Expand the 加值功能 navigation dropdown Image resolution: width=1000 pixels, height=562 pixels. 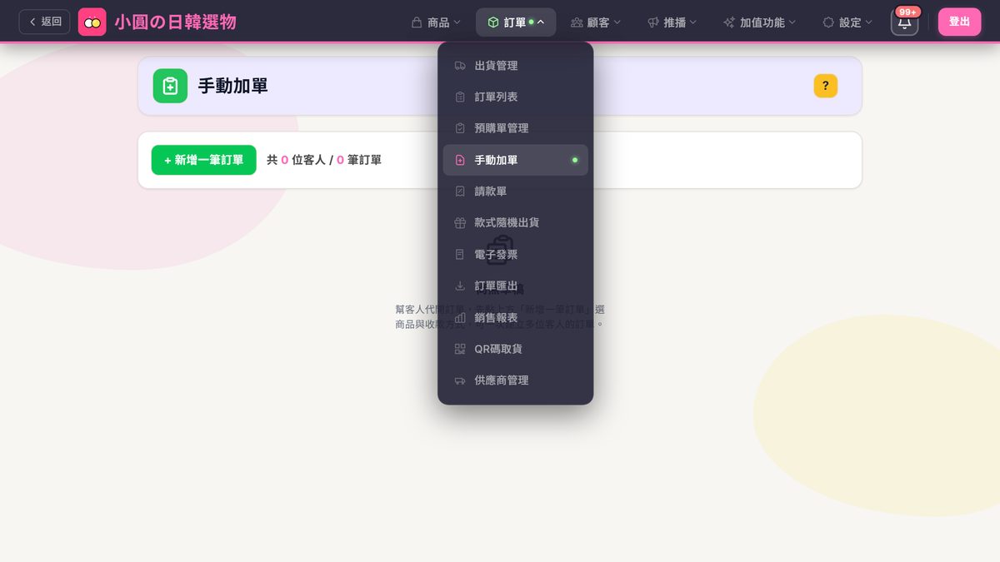pos(759,22)
